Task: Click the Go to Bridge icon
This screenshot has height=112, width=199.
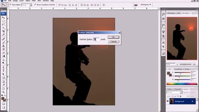Action: (x=136, y=5)
